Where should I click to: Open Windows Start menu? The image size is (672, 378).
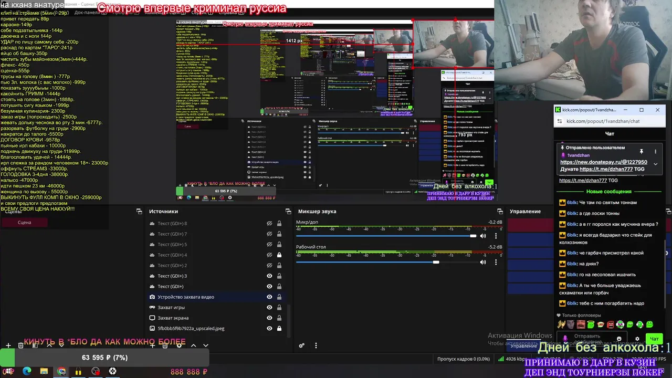[9, 371]
